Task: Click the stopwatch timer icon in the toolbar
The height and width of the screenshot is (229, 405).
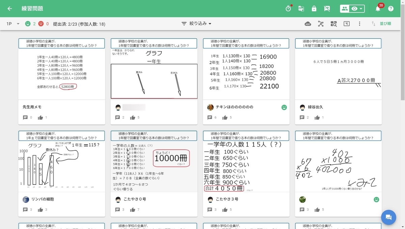Action: click(x=288, y=8)
